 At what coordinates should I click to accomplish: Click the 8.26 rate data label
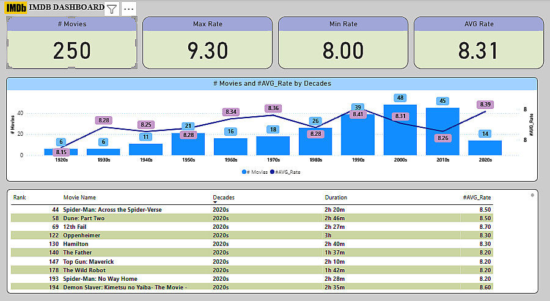(x=443, y=138)
